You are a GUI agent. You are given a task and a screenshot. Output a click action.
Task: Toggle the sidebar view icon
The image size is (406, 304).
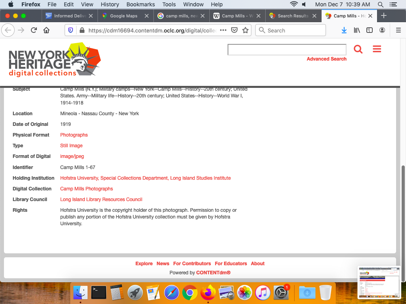(370, 30)
